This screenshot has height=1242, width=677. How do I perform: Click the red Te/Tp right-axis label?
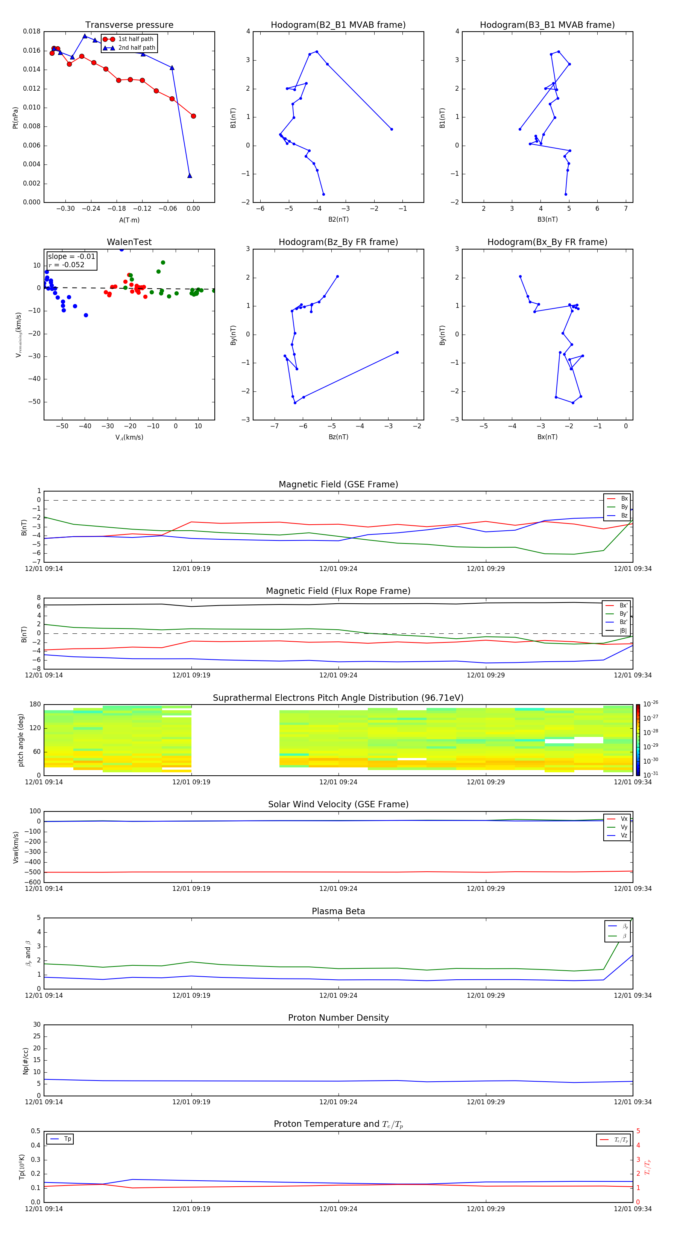click(647, 1167)
